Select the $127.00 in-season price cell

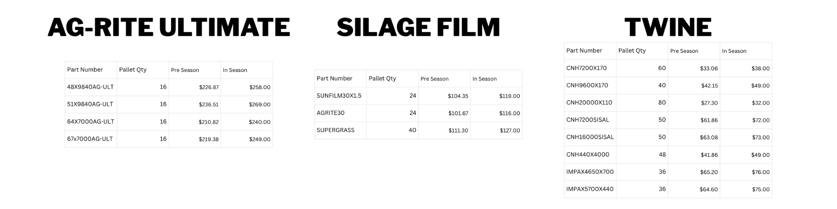pos(510,130)
